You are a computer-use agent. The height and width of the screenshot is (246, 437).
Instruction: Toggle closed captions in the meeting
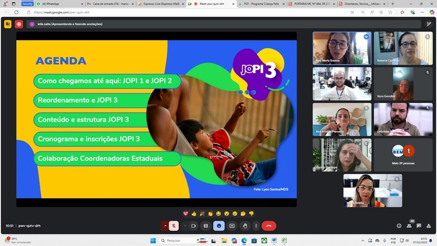[206, 226]
